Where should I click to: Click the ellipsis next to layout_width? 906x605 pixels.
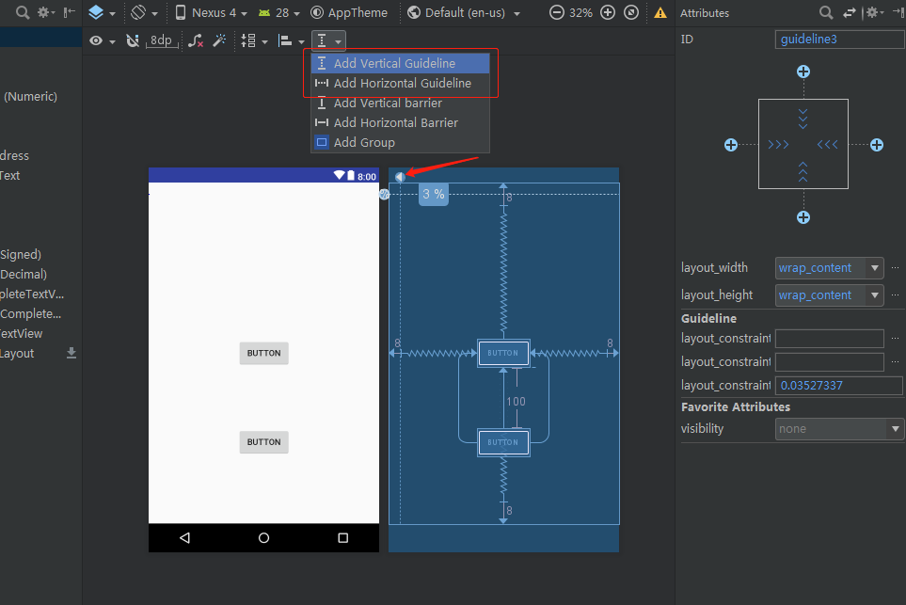pos(895,268)
